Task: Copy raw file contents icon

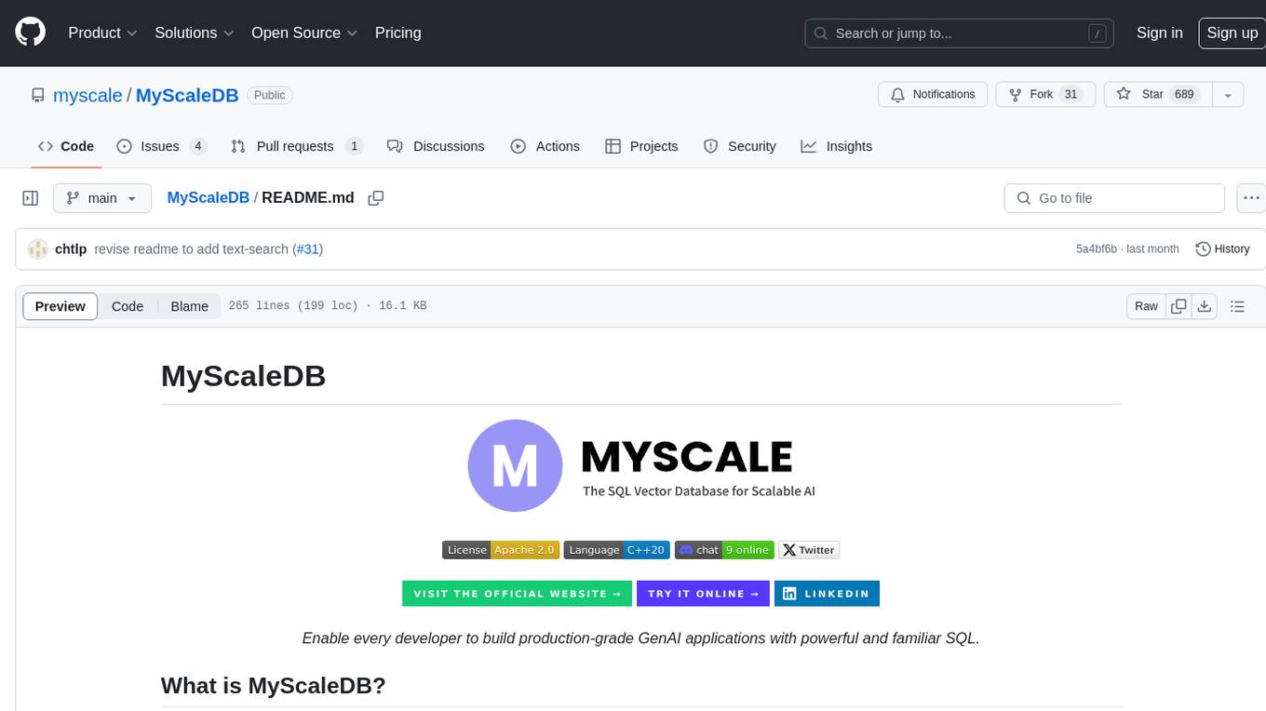Action: pyautogui.click(x=1179, y=306)
